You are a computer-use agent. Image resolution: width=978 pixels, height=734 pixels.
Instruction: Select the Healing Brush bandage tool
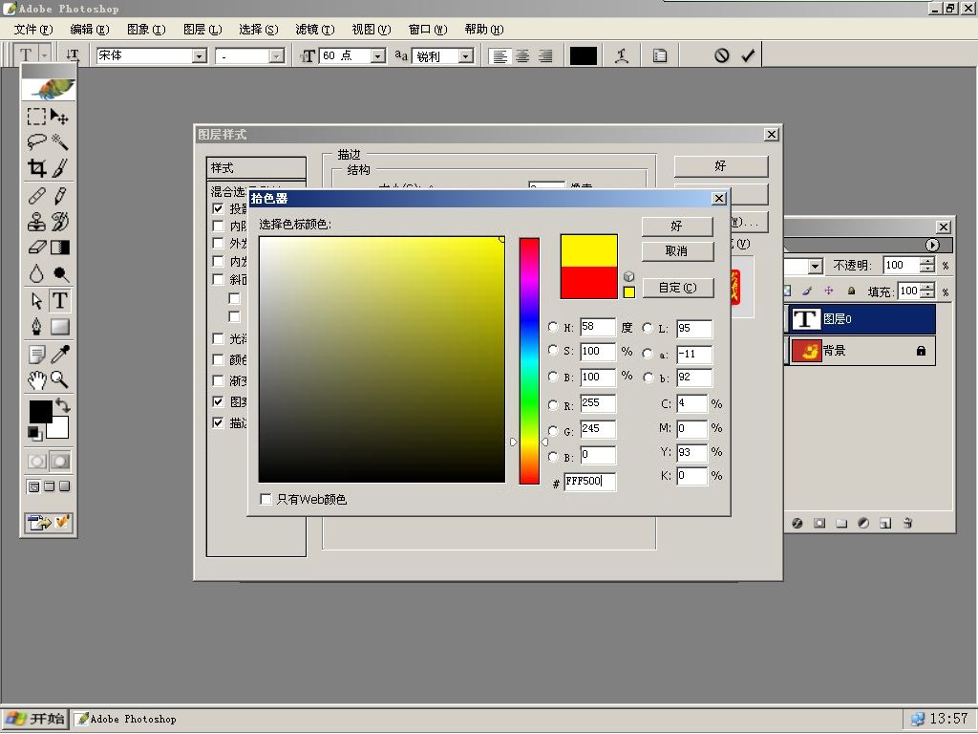point(36,196)
